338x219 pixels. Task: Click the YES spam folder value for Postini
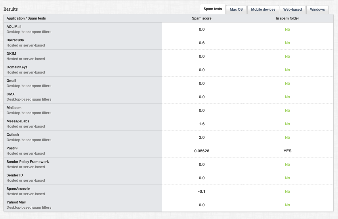point(287,151)
